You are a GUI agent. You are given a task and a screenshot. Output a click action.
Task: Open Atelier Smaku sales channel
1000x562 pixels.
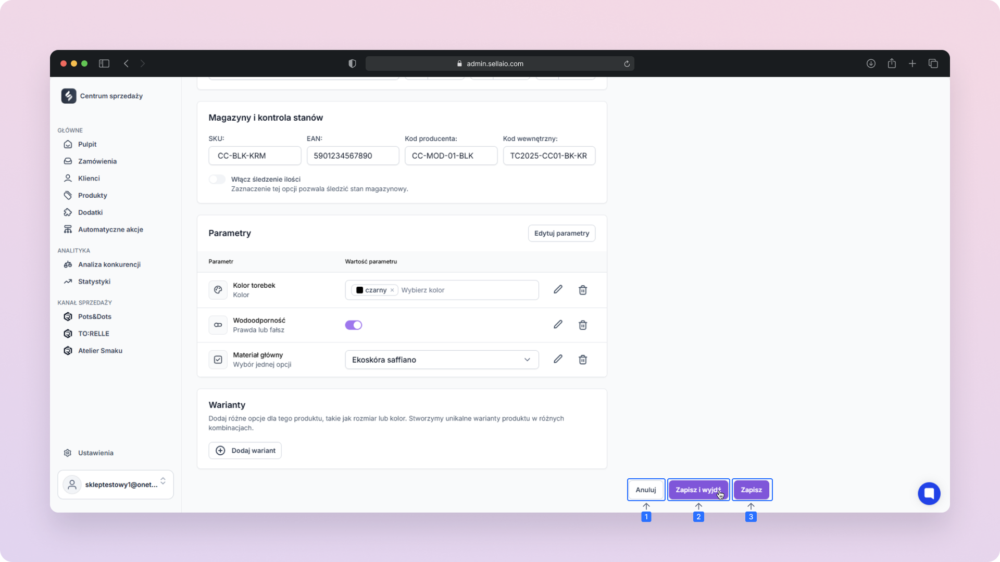tap(100, 351)
